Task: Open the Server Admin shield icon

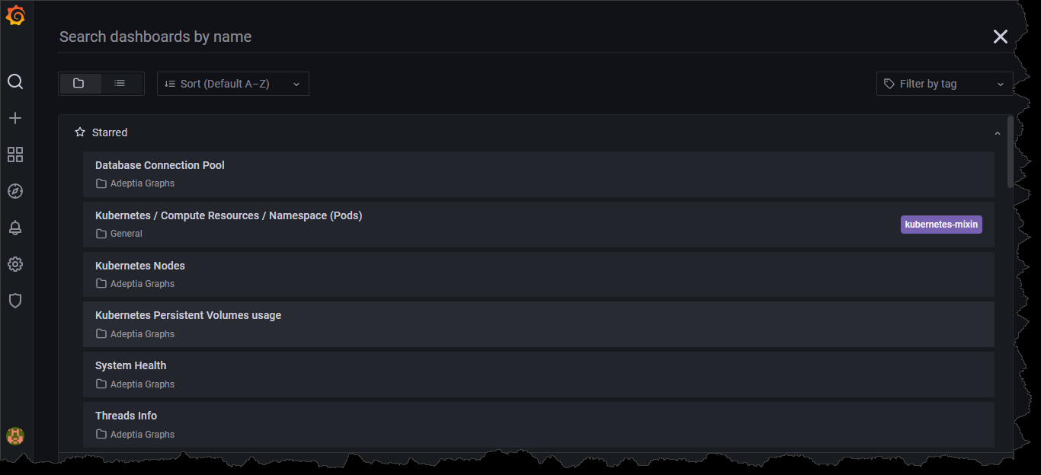Action: (x=15, y=301)
